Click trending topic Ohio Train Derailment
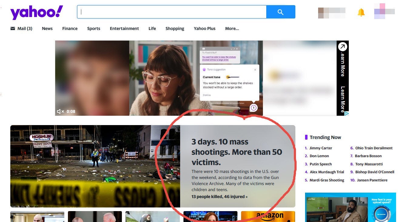Image resolution: width=400 pixels, height=222 pixels. 374,148
